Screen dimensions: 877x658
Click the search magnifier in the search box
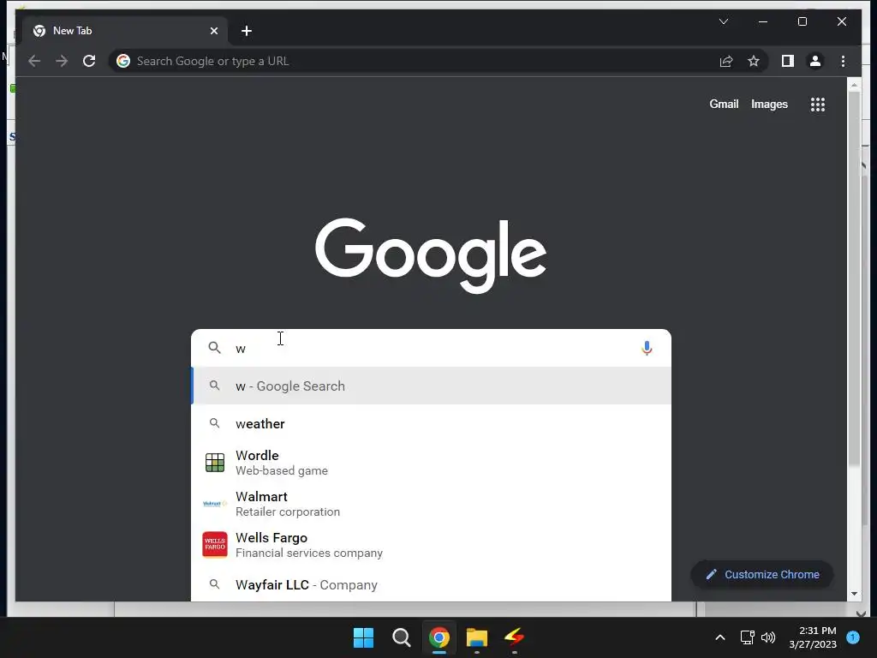(x=214, y=348)
